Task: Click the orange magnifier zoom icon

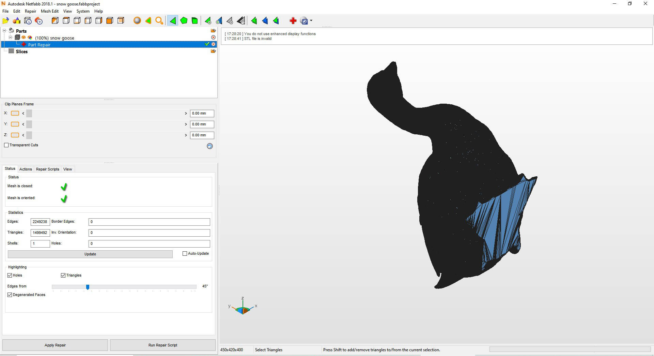Action: [x=159, y=21]
